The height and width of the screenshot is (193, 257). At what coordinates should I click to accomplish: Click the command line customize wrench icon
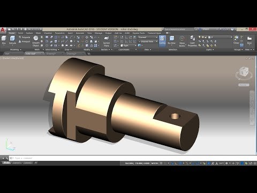pos(7,158)
